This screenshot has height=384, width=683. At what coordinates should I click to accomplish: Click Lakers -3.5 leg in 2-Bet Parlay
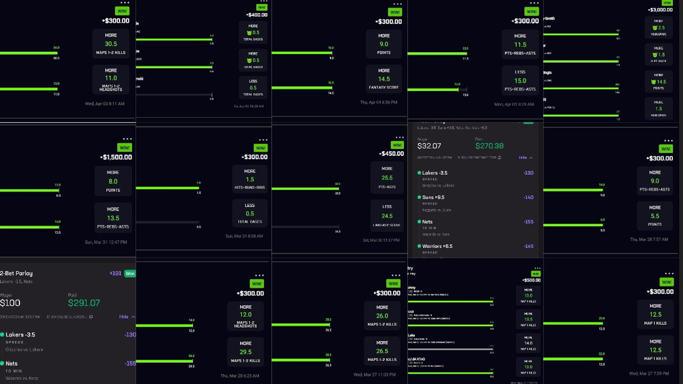[x=68, y=342]
